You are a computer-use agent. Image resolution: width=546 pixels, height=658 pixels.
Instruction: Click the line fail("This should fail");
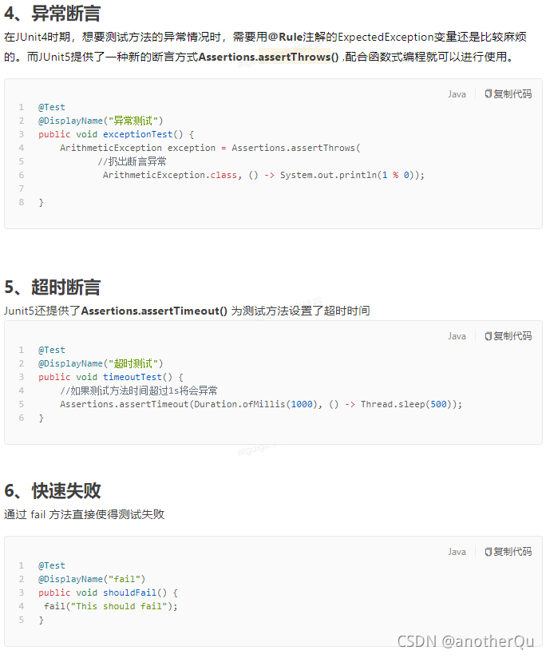(x=111, y=606)
